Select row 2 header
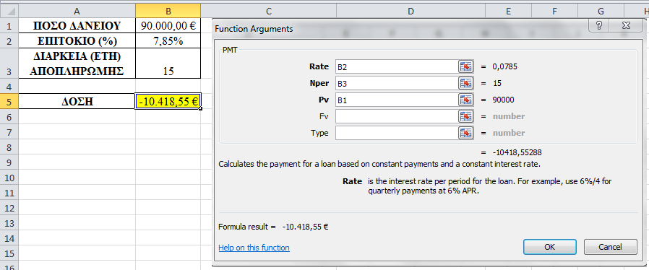 point(9,41)
